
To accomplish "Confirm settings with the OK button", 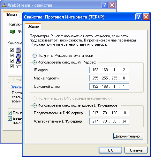I will pos(110,150).
